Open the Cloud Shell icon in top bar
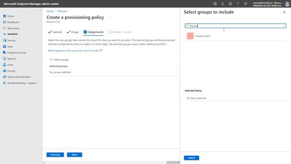This screenshot has height=164, width=291. (215, 4)
